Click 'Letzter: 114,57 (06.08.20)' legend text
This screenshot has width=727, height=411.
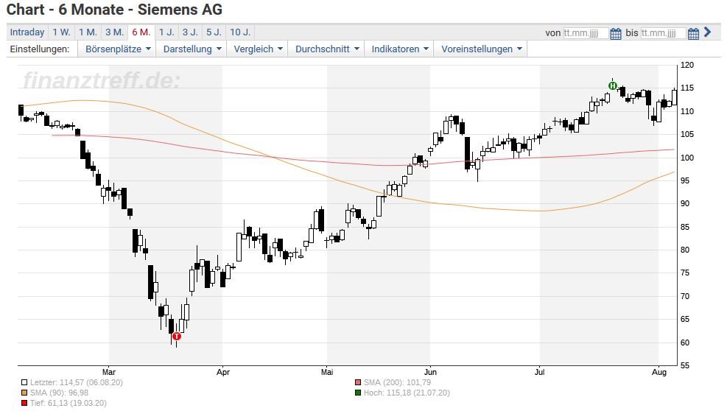tap(77, 383)
